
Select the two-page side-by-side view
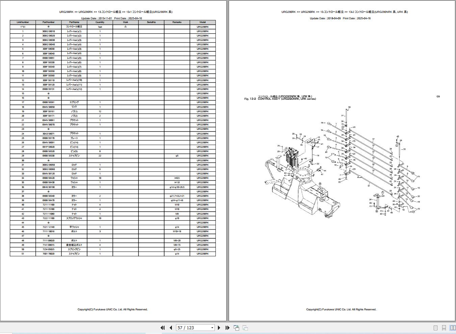(452, 328)
